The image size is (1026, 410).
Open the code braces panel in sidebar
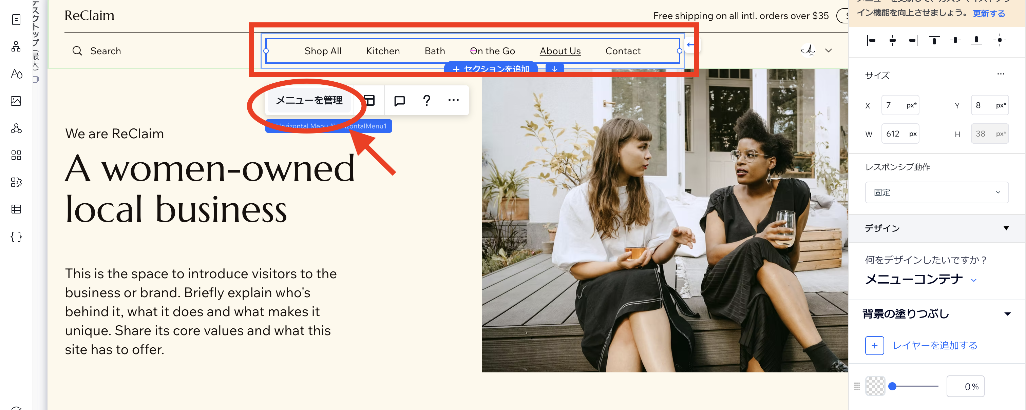tap(16, 237)
